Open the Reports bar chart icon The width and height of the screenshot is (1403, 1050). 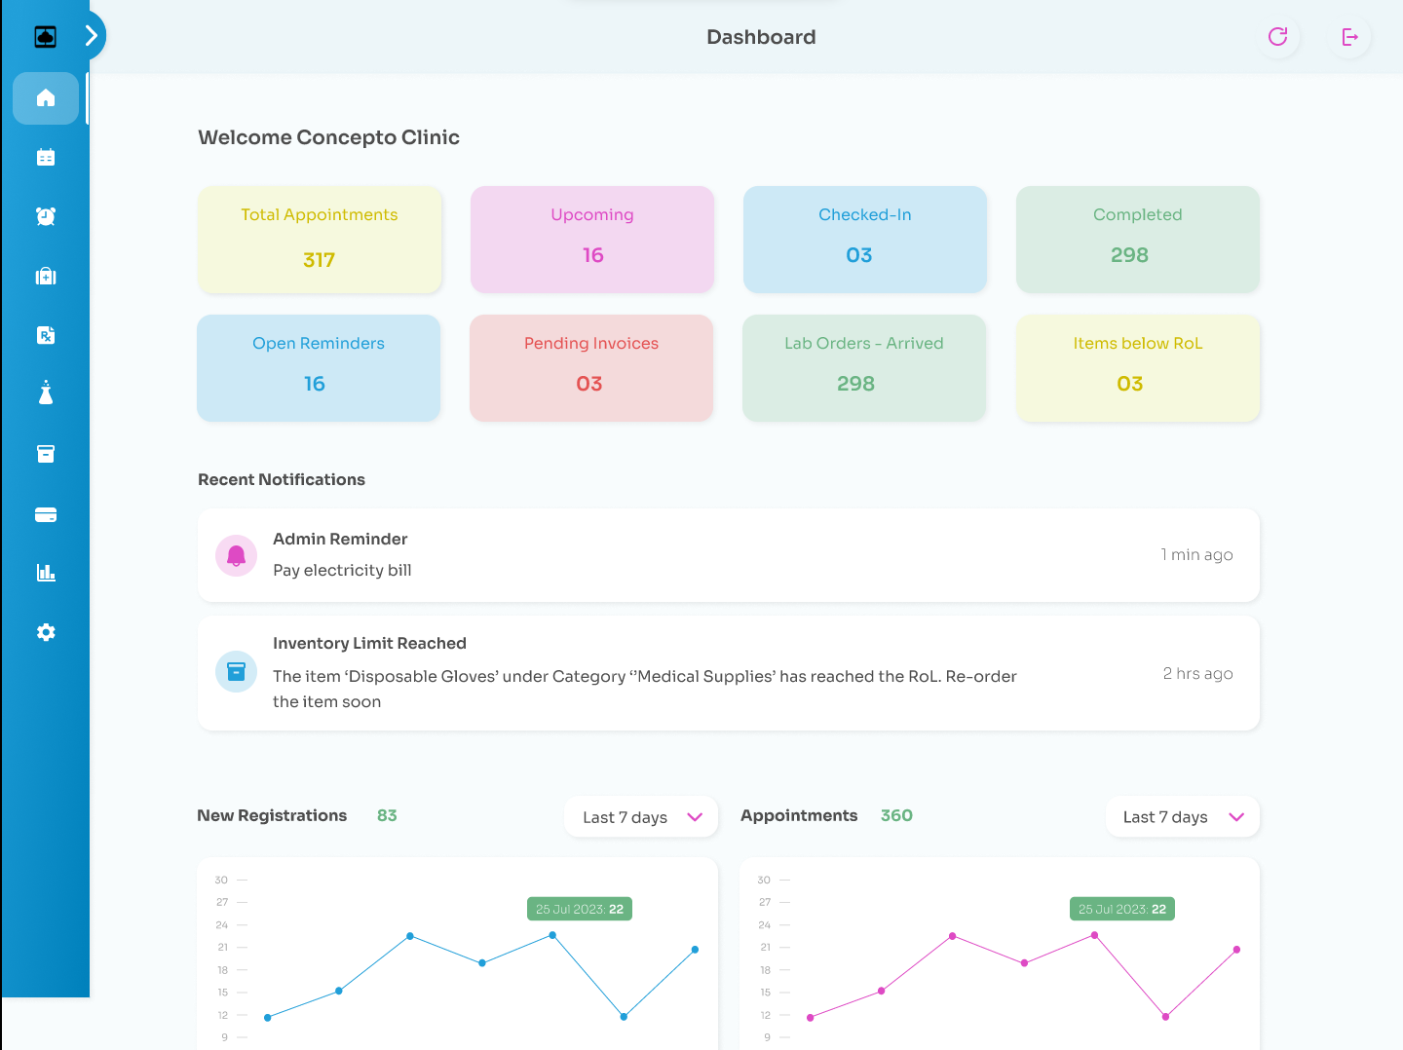click(46, 573)
